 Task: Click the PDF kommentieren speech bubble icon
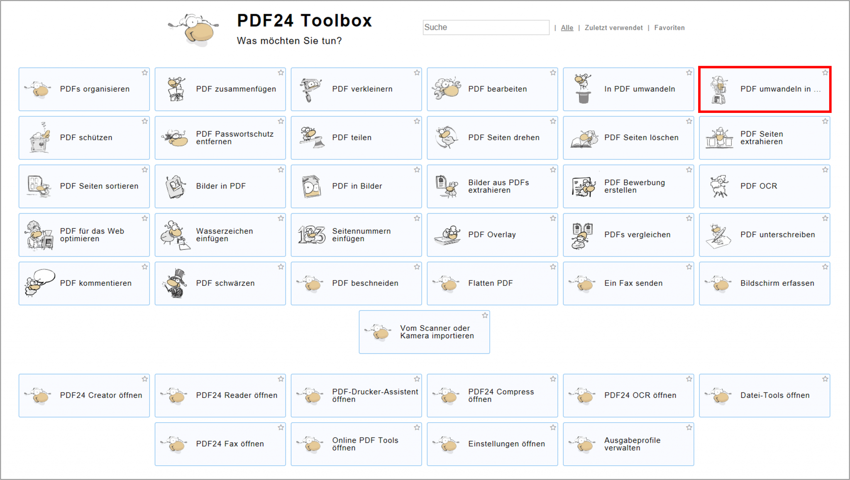click(40, 283)
